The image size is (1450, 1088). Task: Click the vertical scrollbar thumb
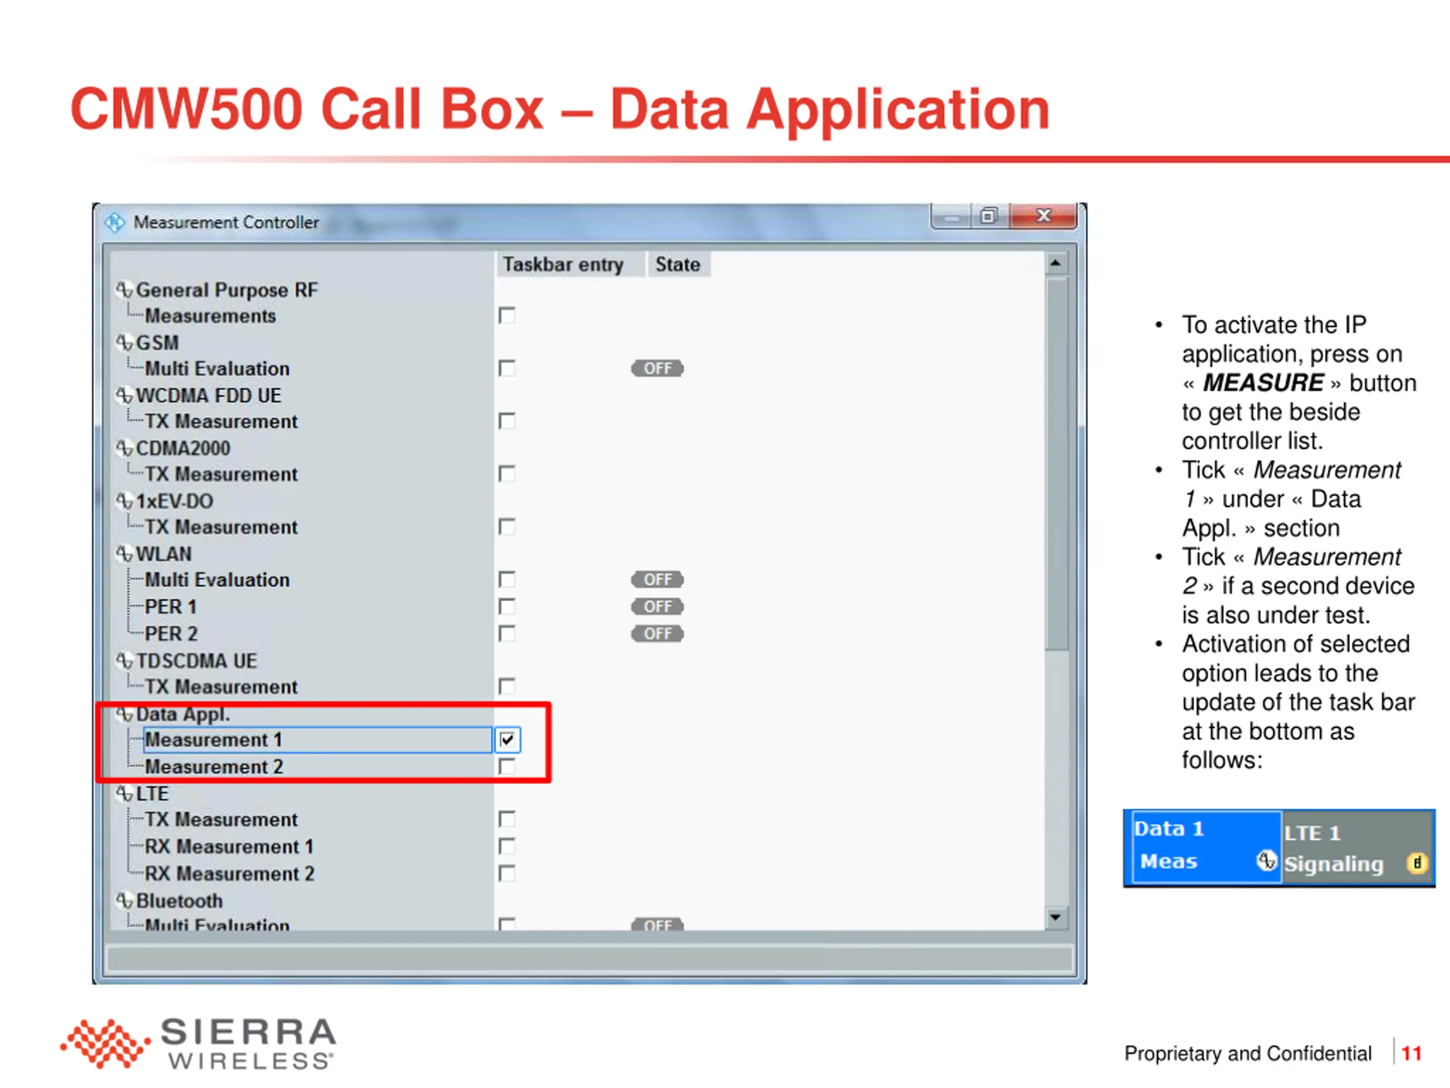pyautogui.click(x=1057, y=464)
